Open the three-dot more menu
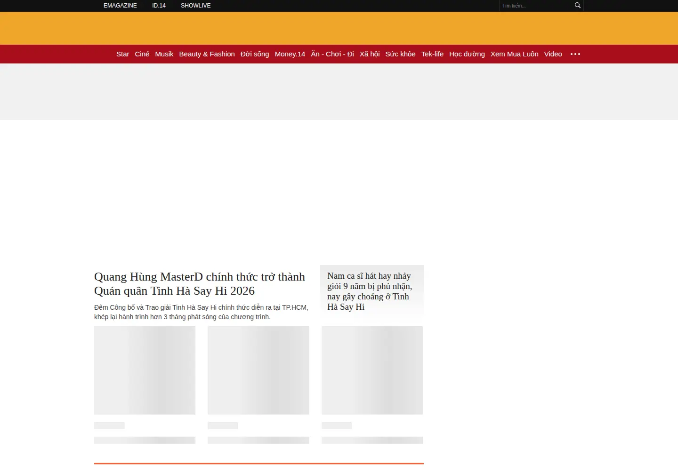This screenshot has height=470, width=678. coord(575,54)
